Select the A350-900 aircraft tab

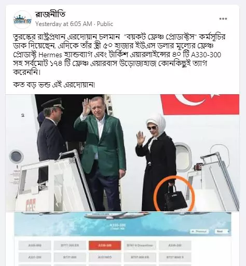35,245
